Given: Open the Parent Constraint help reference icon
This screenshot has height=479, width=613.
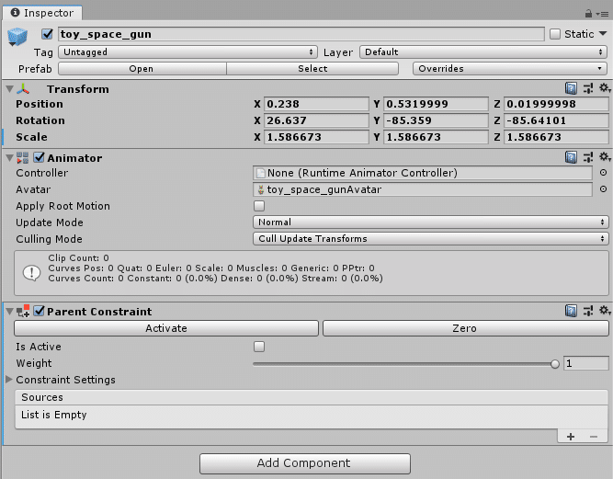Looking at the screenshot, I should coord(571,311).
